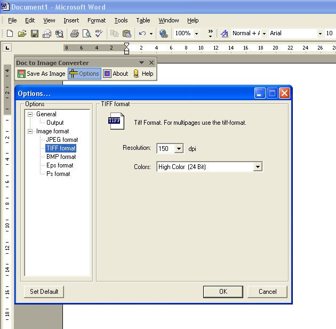Close the Doc to Image Converter toolbar

click(x=151, y=62)
